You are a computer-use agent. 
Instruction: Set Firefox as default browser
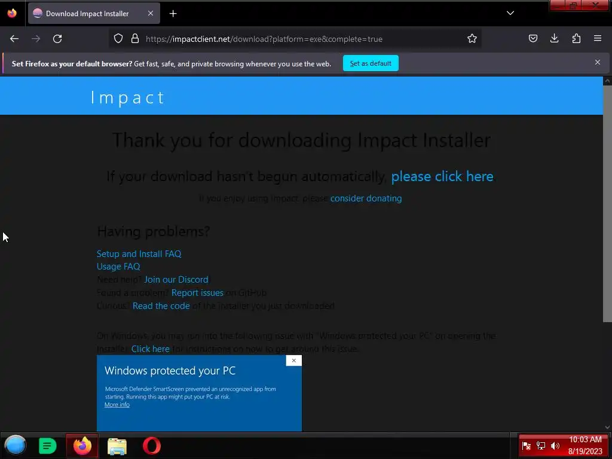[371, 63]
